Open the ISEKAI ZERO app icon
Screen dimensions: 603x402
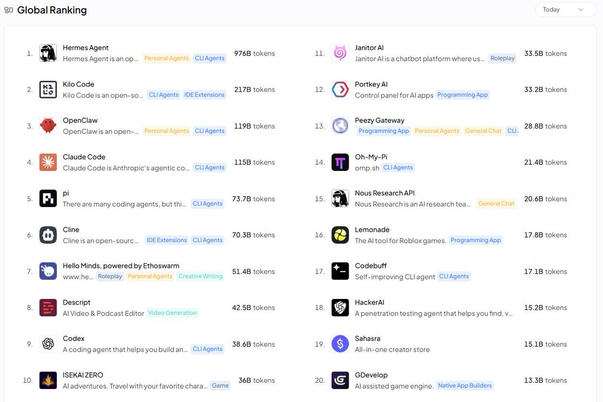coord(48,380)
